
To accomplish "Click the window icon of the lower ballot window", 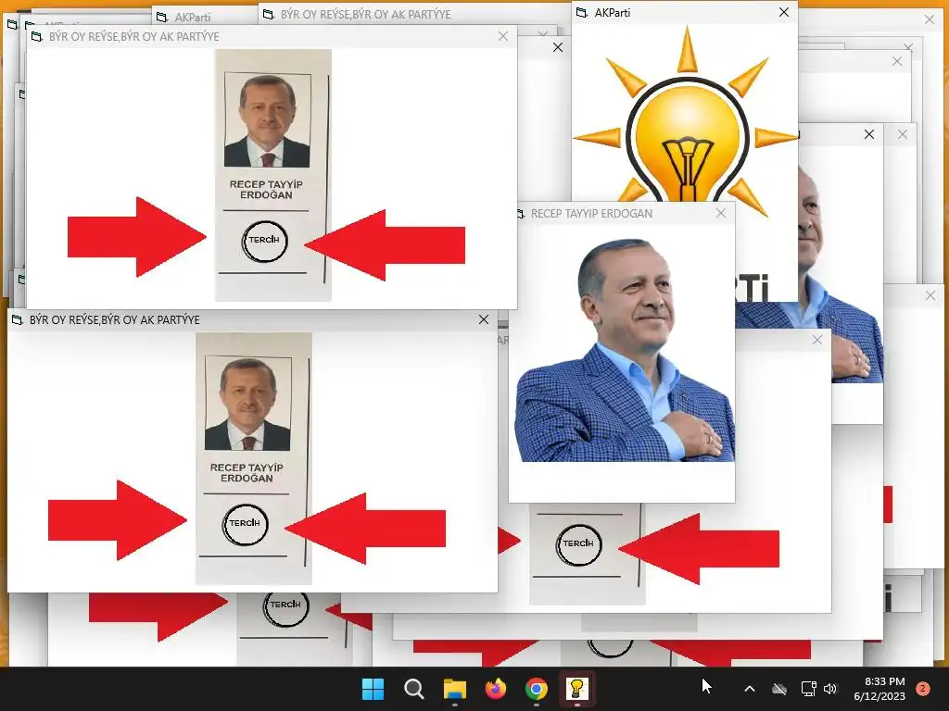I will pyautogui.click(x=17, y=319).
